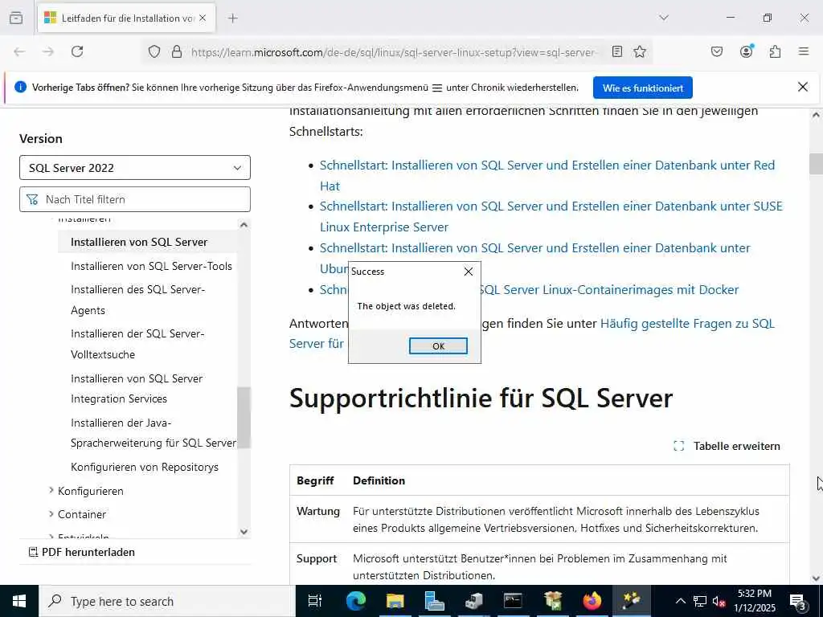The height and width of the screenshot is (617, 823).
Task: Click the sidebar scroll down arrow
Action: pyautogui.click(x=244, y=532)
